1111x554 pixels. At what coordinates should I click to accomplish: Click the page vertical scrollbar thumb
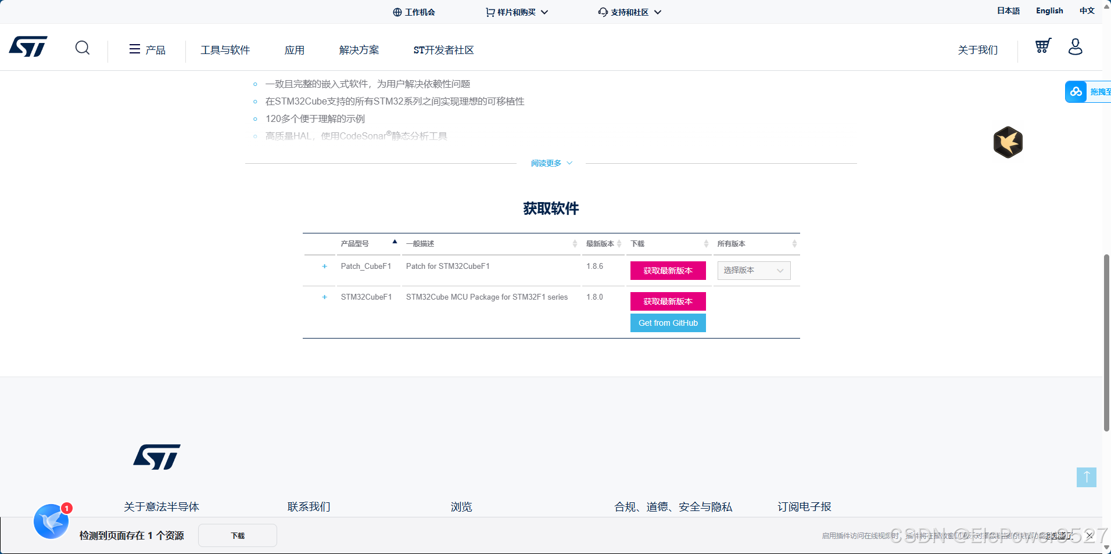(1107, 343)
